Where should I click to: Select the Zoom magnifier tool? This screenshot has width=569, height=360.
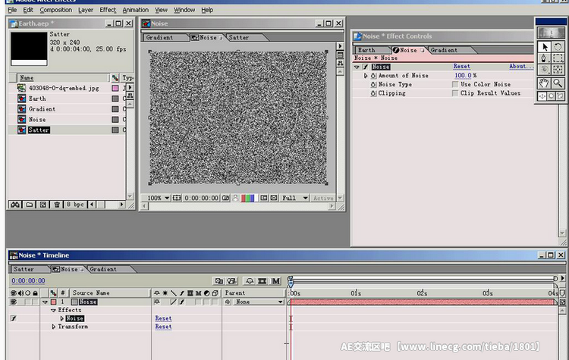click(558, 83)
